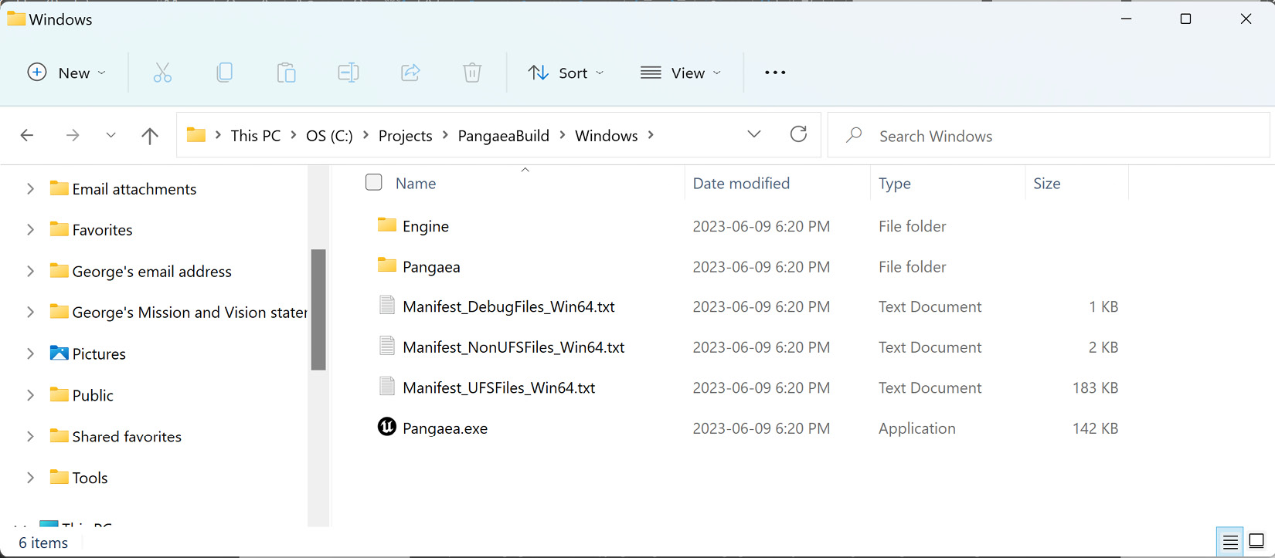Sort by the Type column header

point(895,183)
